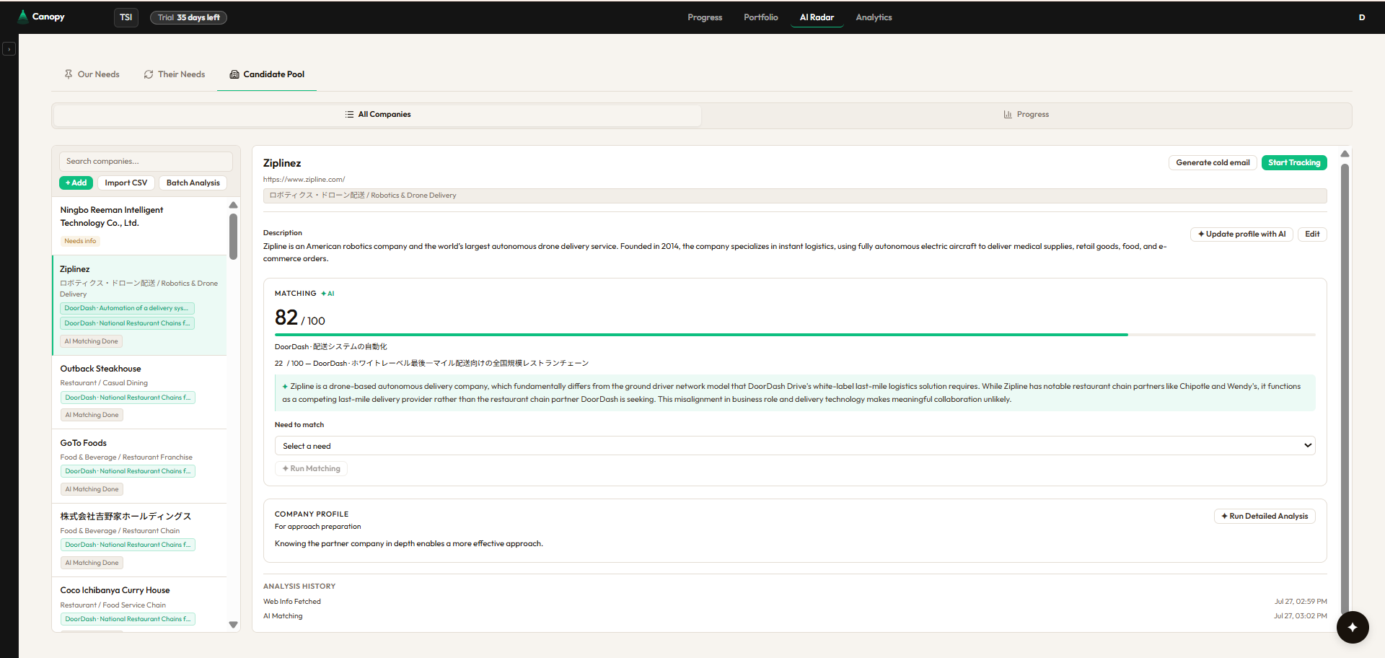Click Coco Ichibanya's DoorDash National Restaurant tag
The width and height of the screenshot is (1385, 658).
click(x=128, y=619)
